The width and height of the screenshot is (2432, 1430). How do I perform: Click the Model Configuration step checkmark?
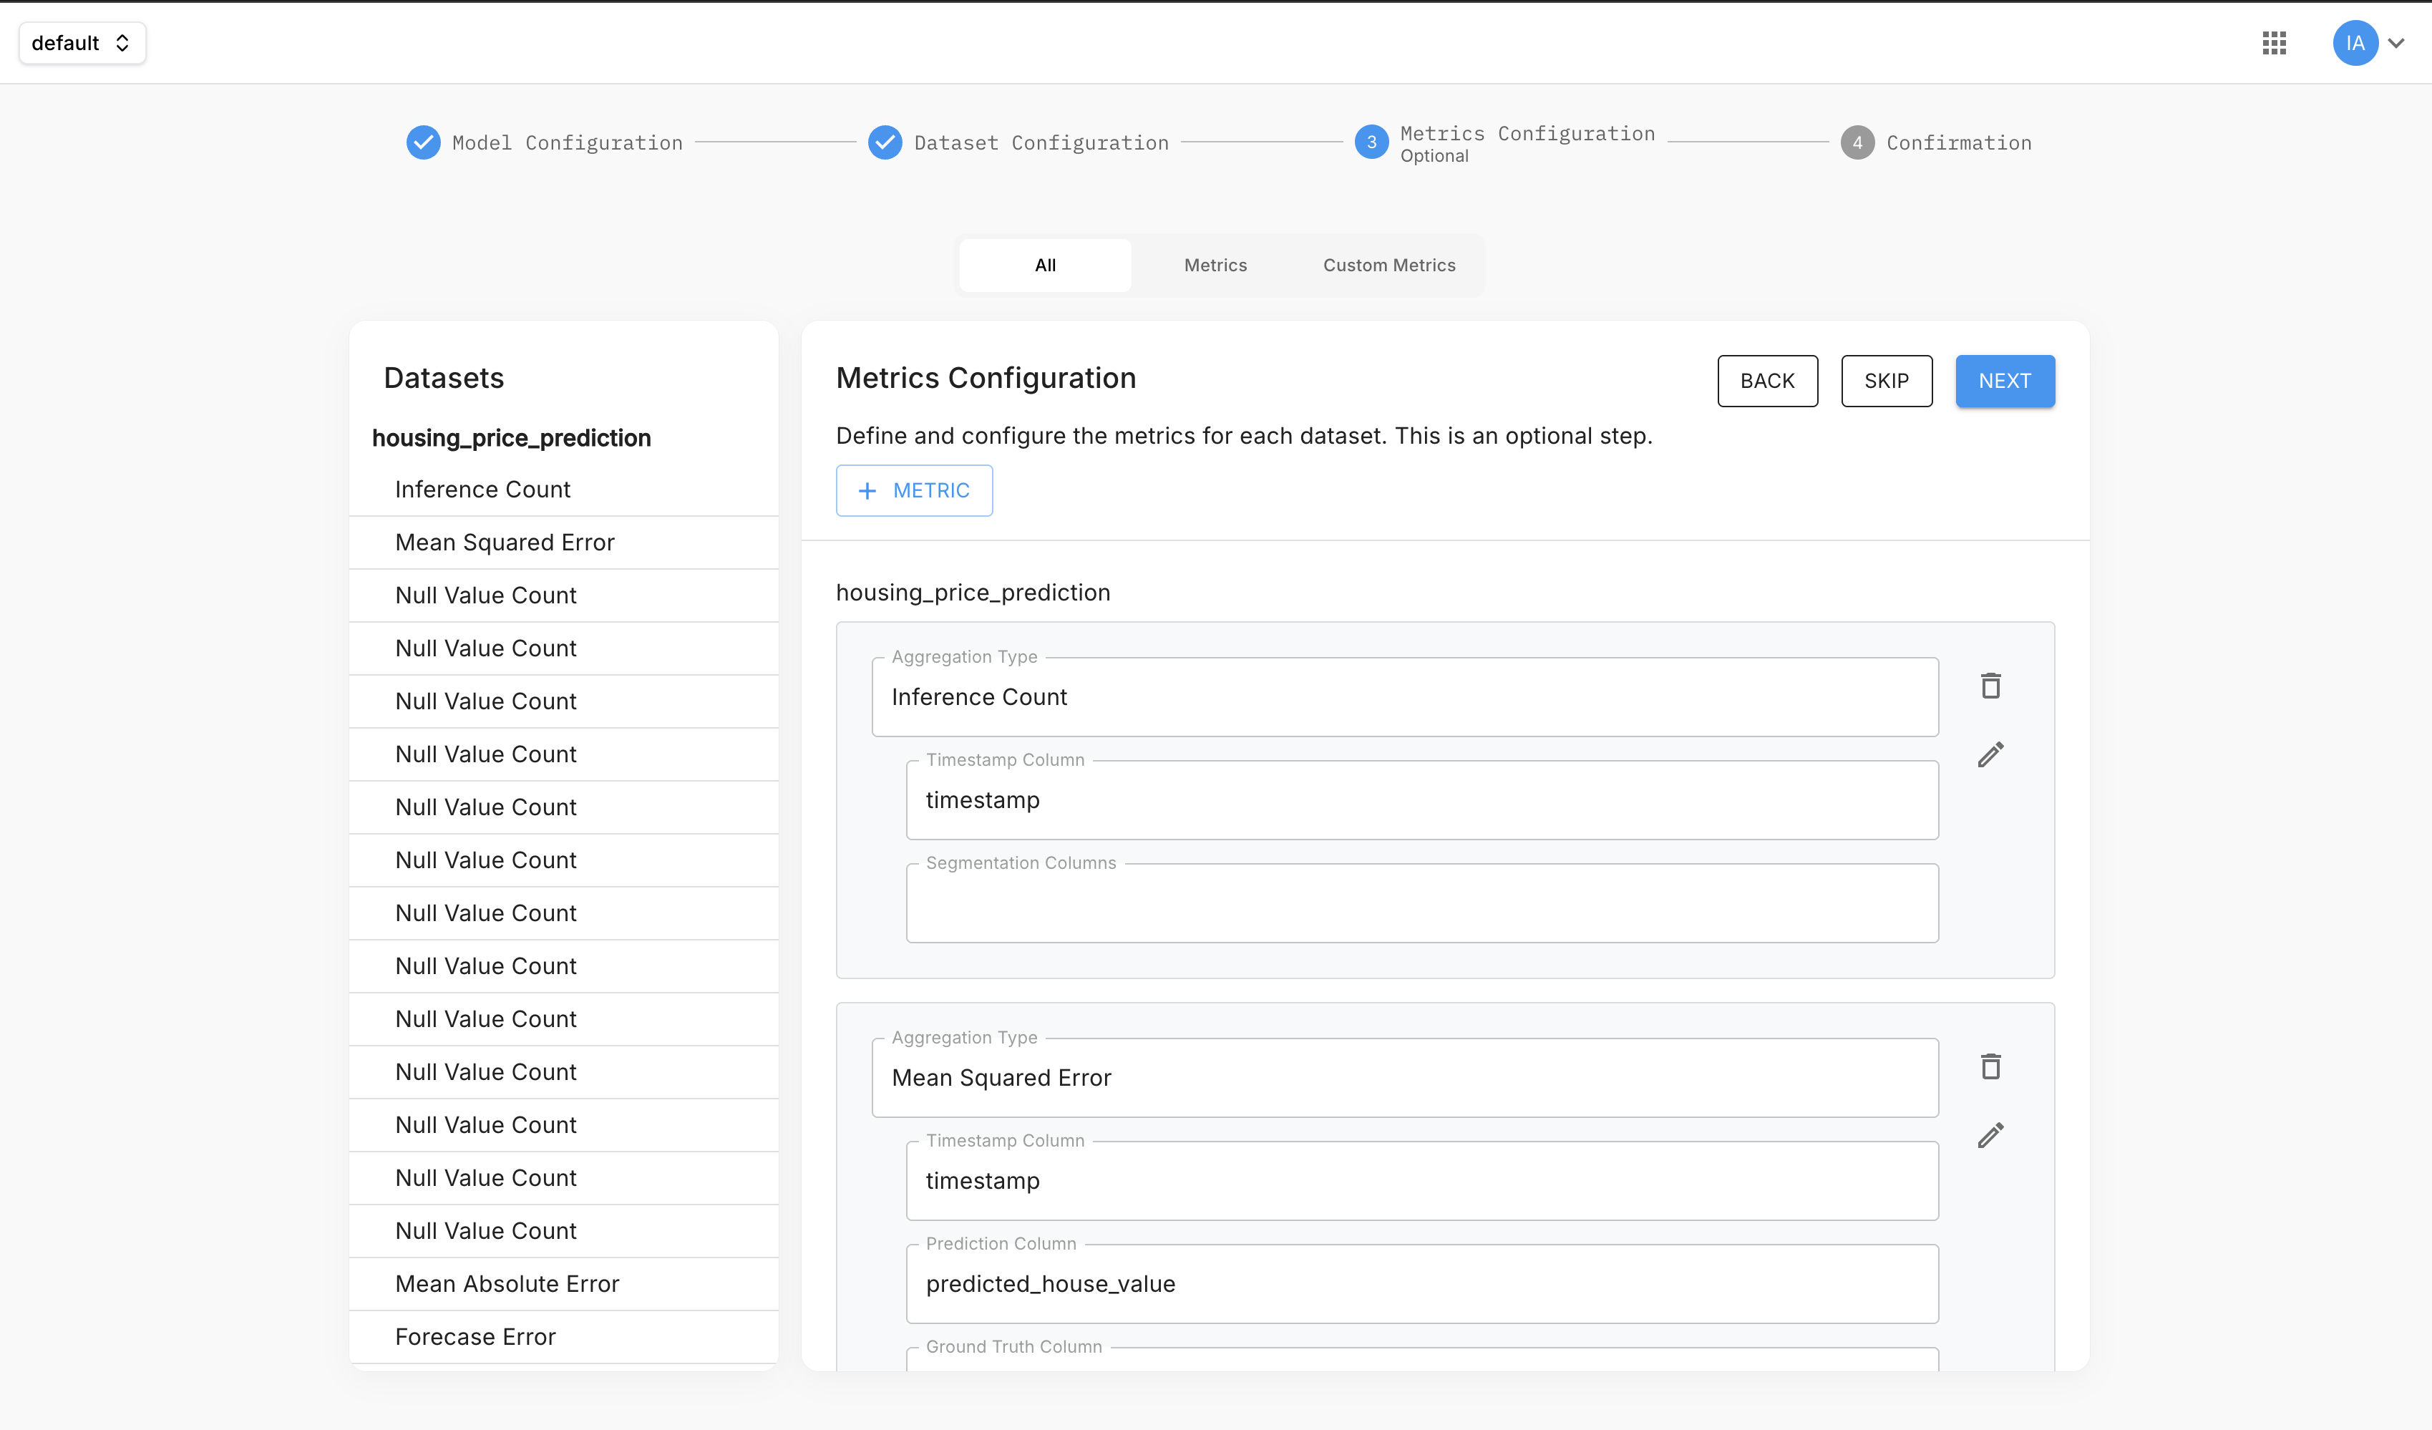tap(423, 142)
